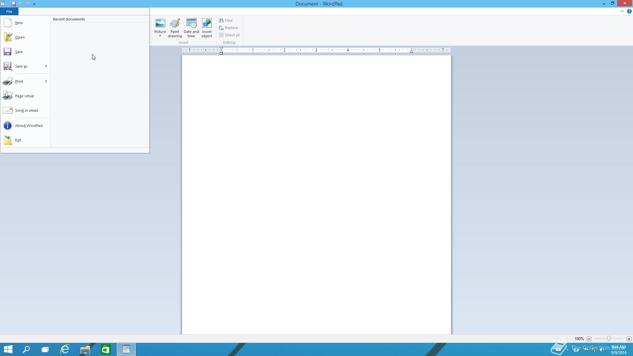Choose About WordPad entry
This screenshot has width=633, height=356.
(25, 126)
